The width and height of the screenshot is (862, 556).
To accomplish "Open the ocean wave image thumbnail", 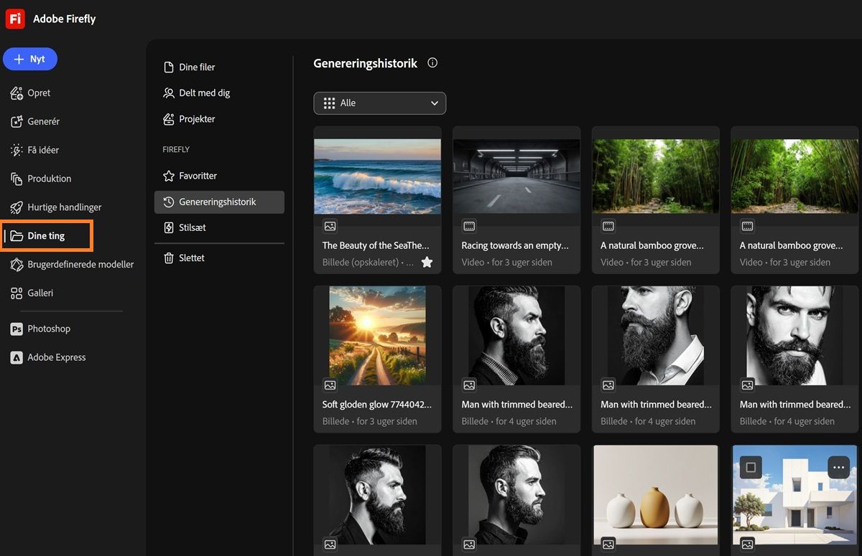I will point(377,176).
